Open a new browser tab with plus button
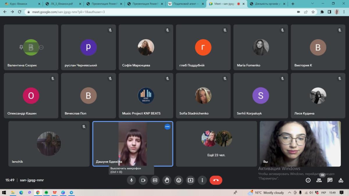 pyautogui.click(x=293, y=4)
